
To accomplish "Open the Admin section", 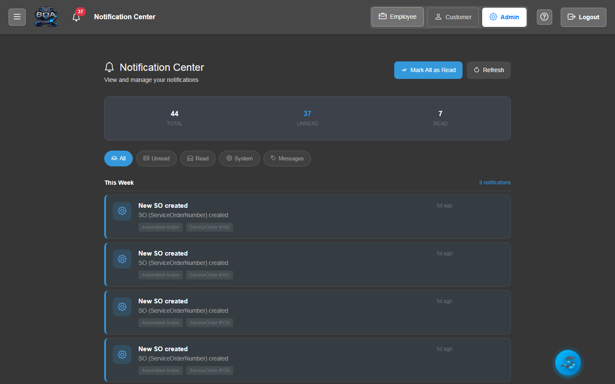I will click(504, 17).
